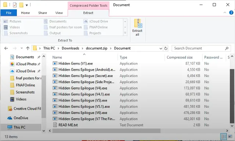Expand the chevron after document.zip breadcrumb
This screenshot has width=235, height=141.
tap(111, 48)
